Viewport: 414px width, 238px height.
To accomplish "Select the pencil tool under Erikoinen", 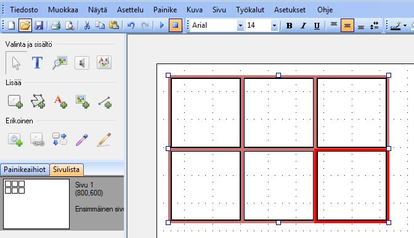I will tap(103, 139).
